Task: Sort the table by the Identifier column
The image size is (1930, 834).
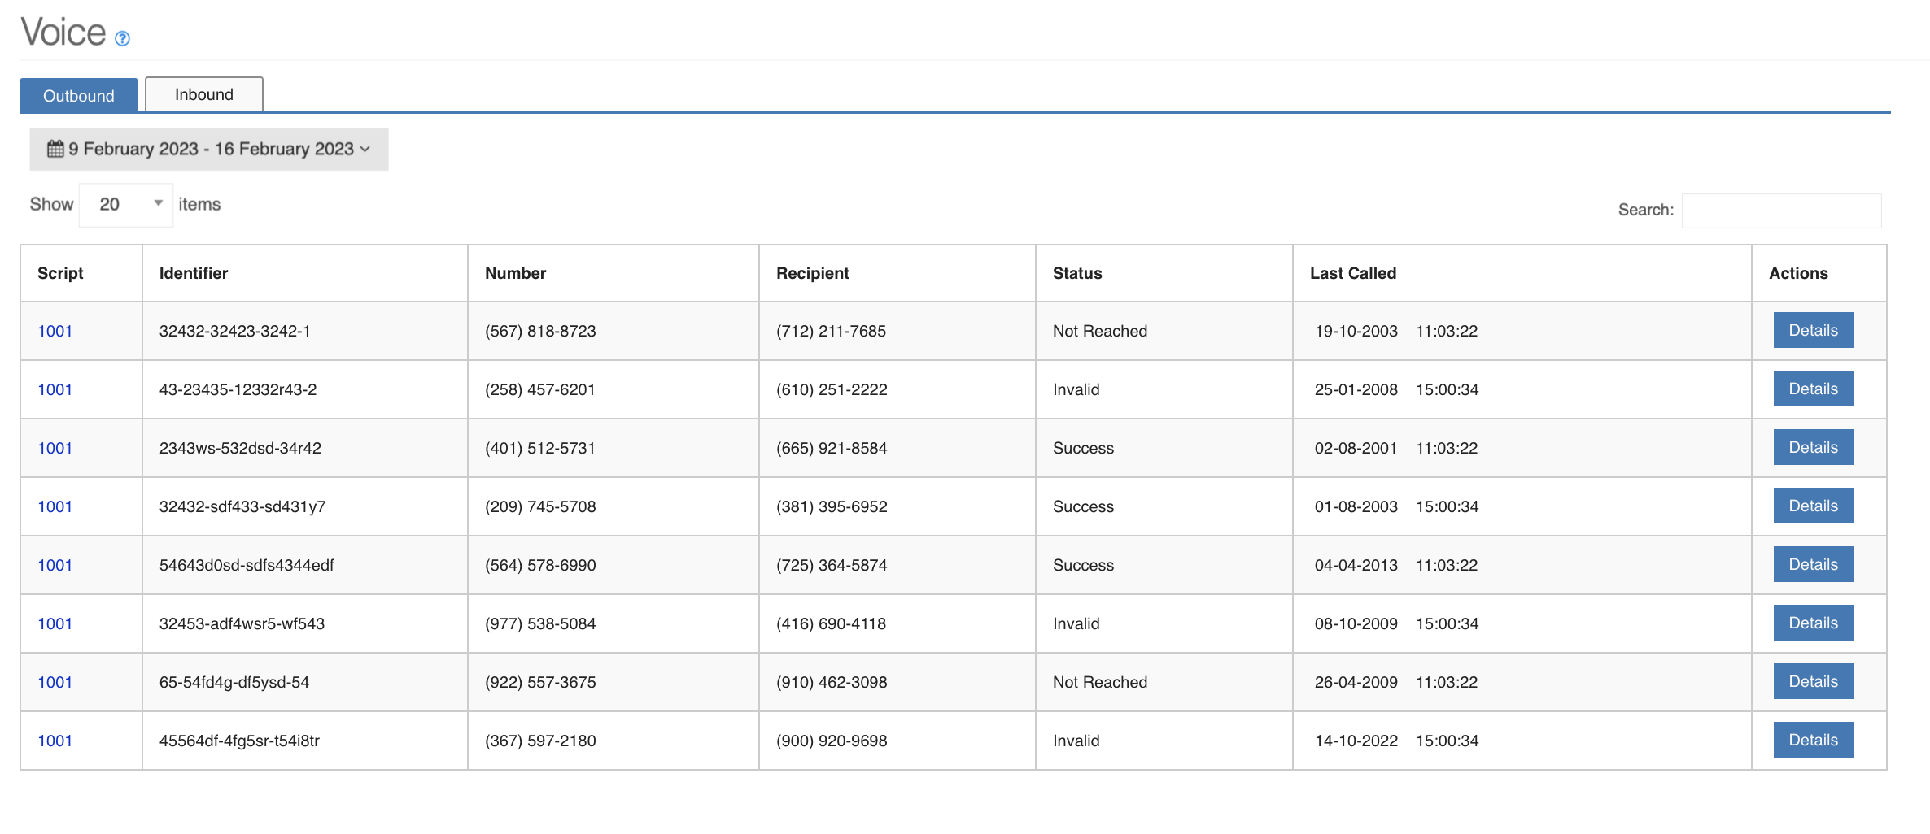Action: [x=193, y=273]
